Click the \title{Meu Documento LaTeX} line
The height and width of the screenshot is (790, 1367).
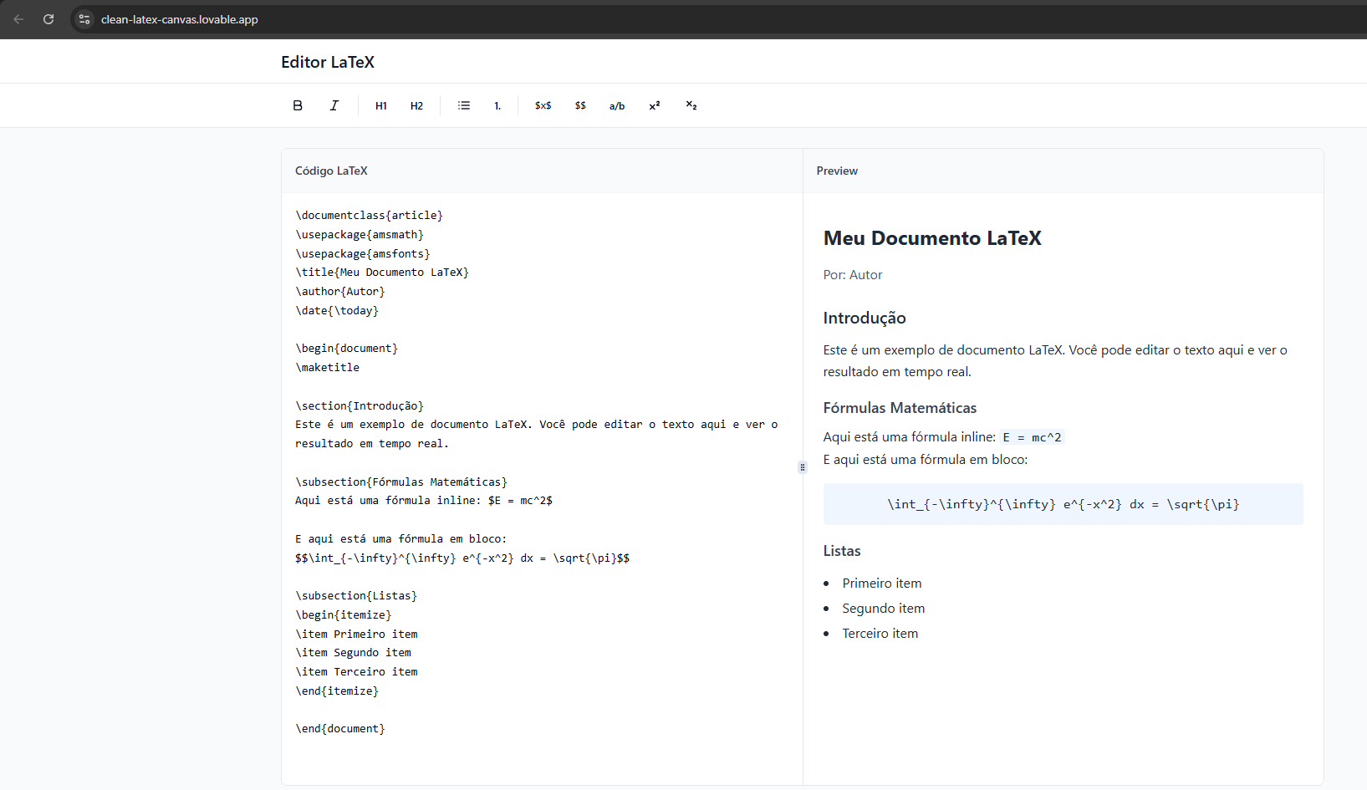pyautogui.click(x=382, y=273)
